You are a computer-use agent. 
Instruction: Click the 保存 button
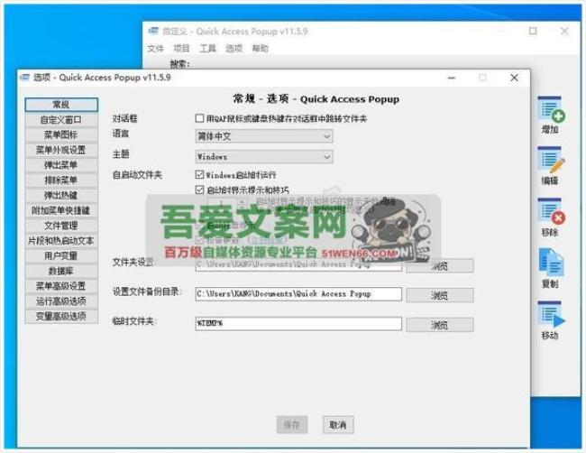click(x=292, y=424)
